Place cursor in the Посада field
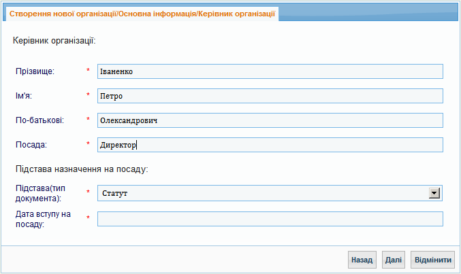The image size is (461, 274). 270,145
